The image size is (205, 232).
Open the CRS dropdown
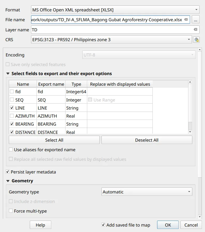(x=111, y=40)
